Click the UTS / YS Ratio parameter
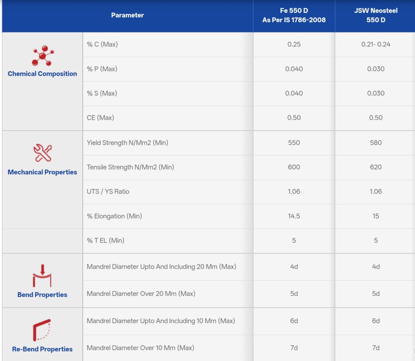Image resolution: width=415 pixels, height=361 pixels. [108, 192]
